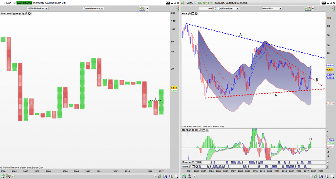Expand side panel tab on left window edge

coord(178,9)
